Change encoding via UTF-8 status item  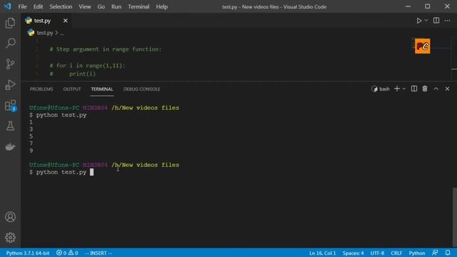[377, 253]
